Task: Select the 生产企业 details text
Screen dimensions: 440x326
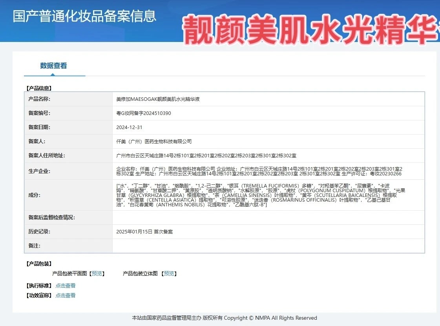Action: [259, 171]
